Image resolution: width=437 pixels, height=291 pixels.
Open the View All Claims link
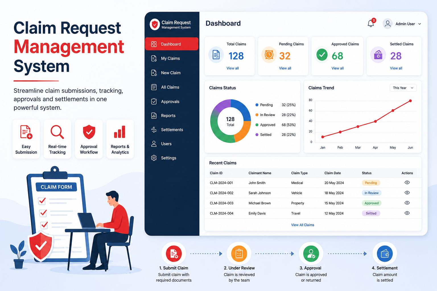(x=303, y=225)
